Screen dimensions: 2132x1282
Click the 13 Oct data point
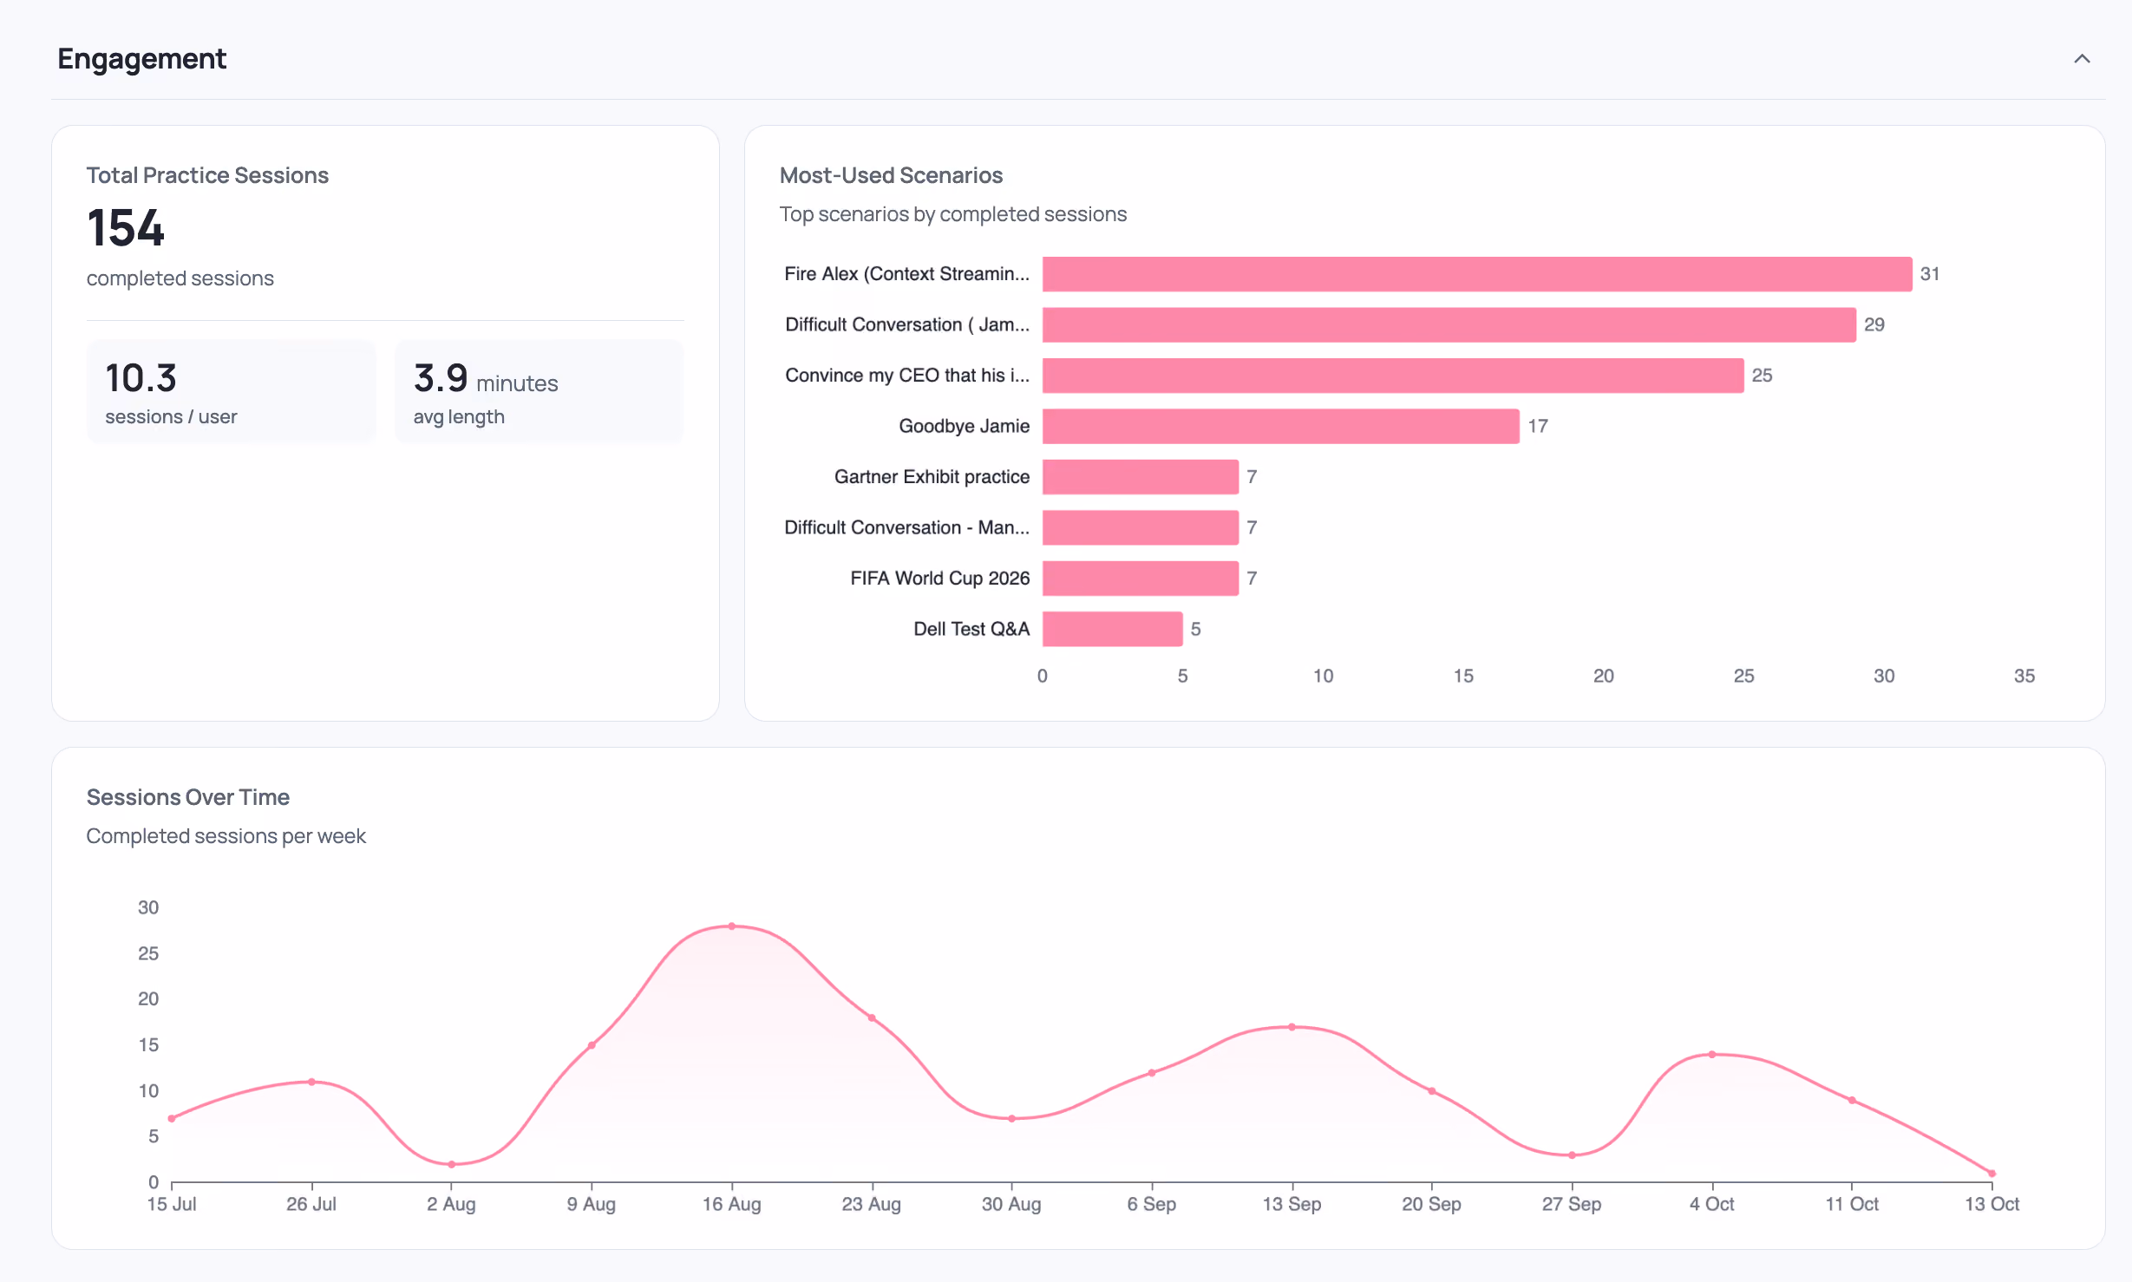click(x=1991, y=1174)
